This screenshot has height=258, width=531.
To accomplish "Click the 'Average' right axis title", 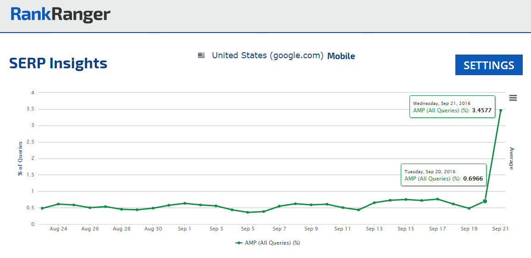I will [x=512, y=158].
